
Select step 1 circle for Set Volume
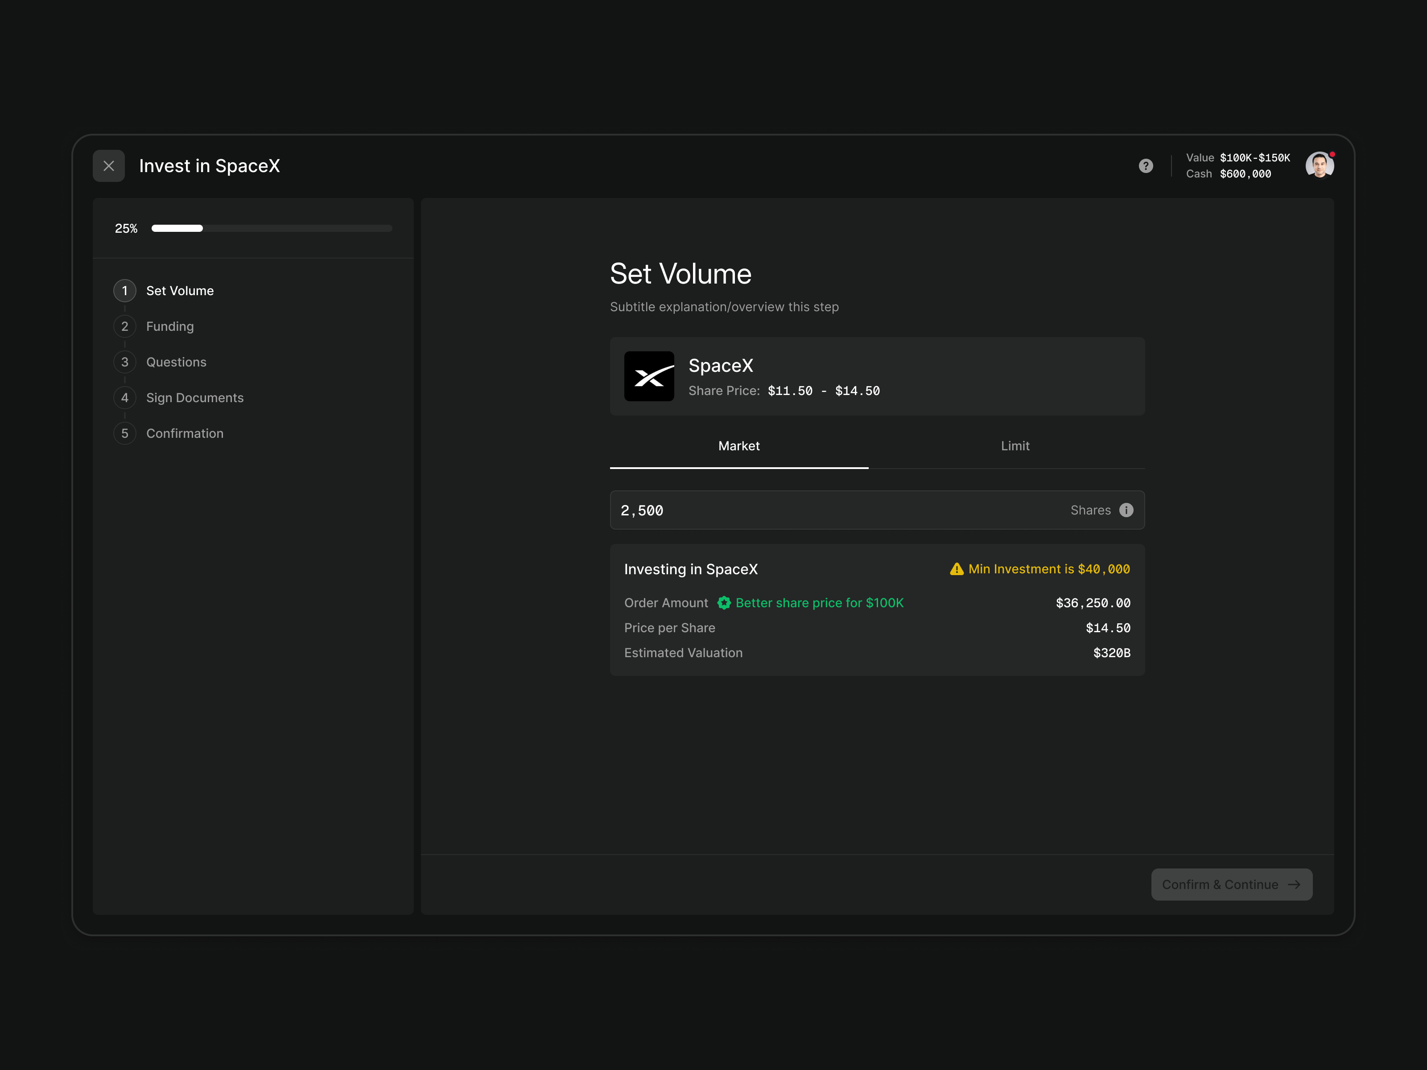[124, 291]
